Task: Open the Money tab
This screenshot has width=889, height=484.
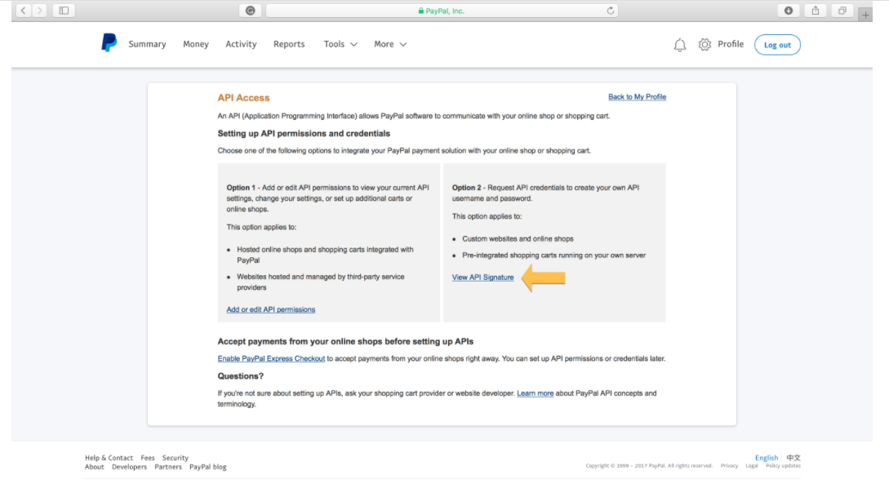Action: (x=196, y=44)
